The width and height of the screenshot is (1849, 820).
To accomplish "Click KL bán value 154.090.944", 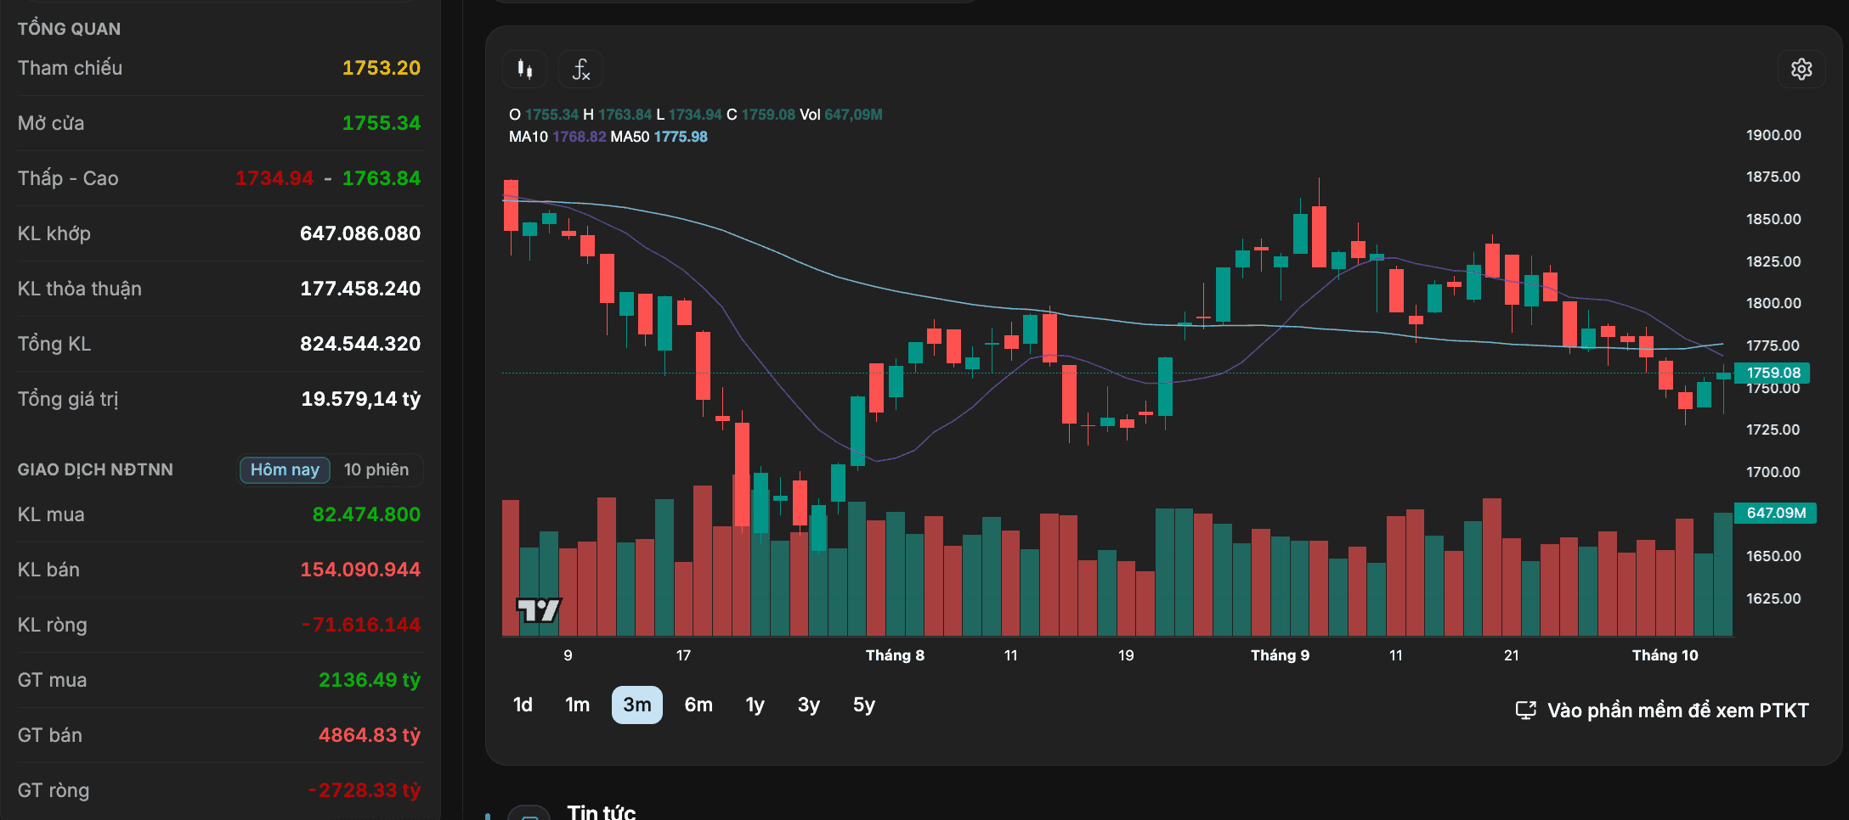I will point(360,570).
